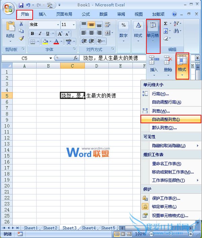Image resolution: width=202 pixels, height=238 pixels.
Task: Click the text orientation icon
Action: (x=100, y=41)
